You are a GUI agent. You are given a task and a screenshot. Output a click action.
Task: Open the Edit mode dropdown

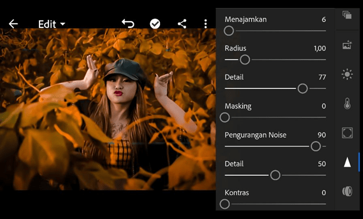click(52, 24)
